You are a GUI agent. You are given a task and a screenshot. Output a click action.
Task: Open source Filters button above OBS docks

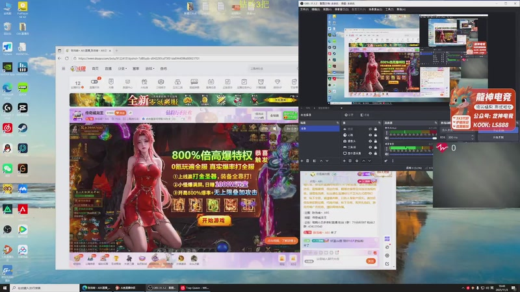click(365, 115)
